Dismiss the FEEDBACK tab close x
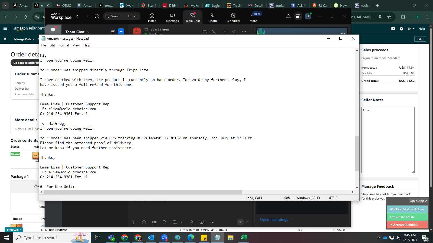Viewport: 433px width, 243px height. coord(20,230)
